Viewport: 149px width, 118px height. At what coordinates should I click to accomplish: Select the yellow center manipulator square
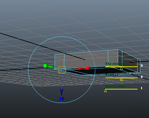pyautogui.click(x=62, y=70)
